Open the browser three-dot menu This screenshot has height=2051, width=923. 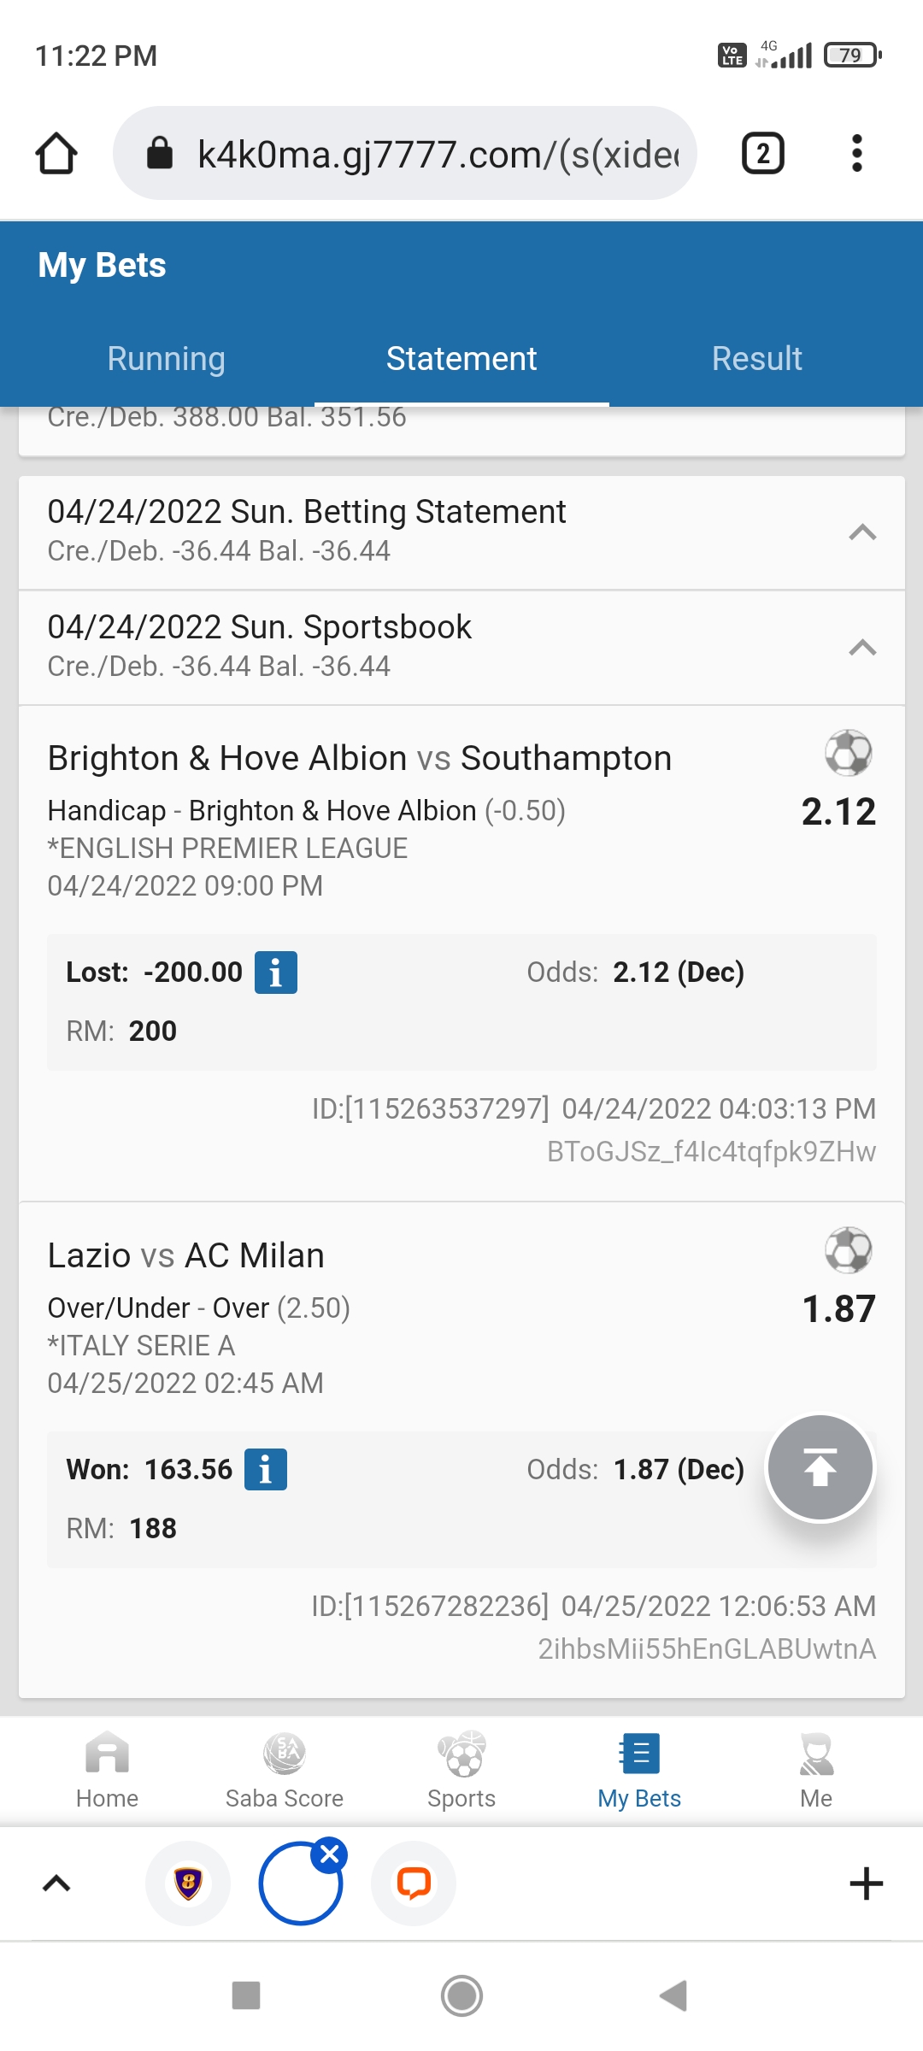[856, 154]
